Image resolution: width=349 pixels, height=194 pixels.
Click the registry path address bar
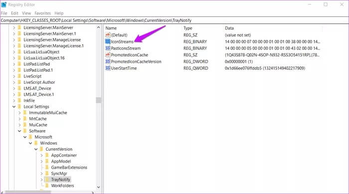click(174, 20)
